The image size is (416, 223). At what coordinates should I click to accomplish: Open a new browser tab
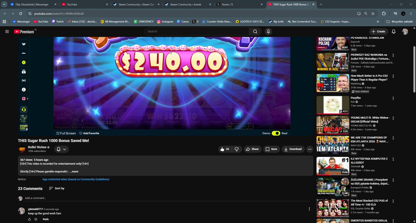pyautogui.click(x=321, y=4)
